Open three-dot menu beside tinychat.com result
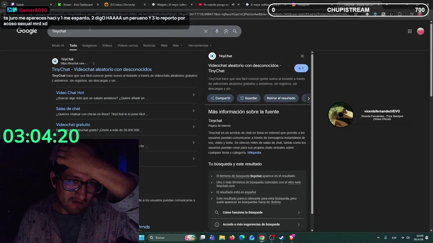Screen dimensions: 433x243 (94, 63)
